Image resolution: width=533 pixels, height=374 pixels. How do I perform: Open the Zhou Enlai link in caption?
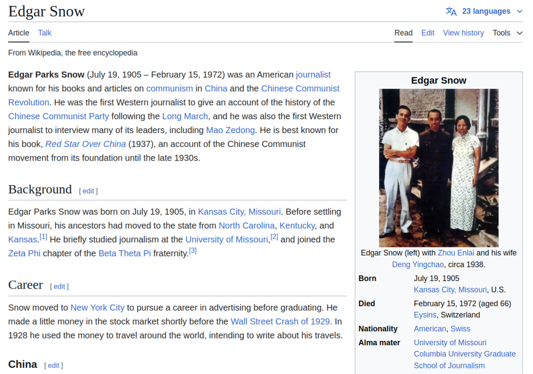click(x=456, y=253)
